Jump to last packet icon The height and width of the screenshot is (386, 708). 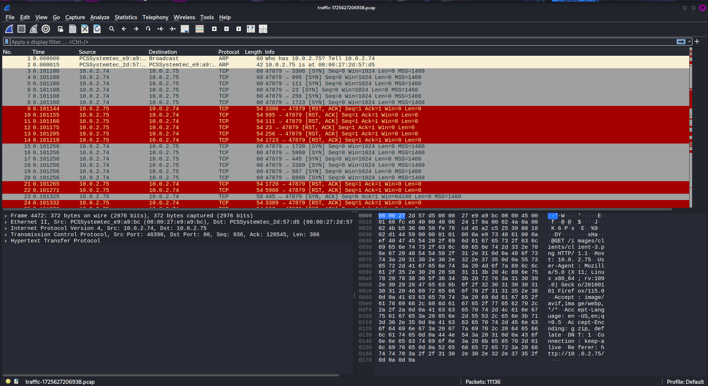click(x=173, y=29)
